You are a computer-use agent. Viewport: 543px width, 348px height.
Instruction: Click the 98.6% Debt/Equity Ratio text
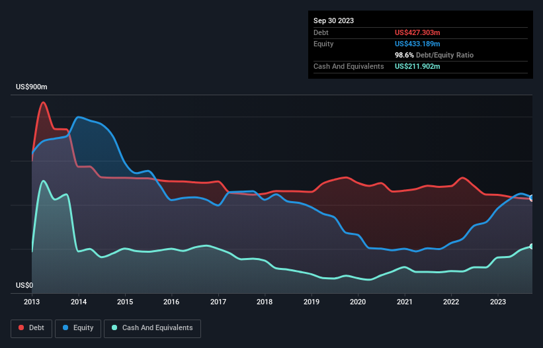coord(434,55)
